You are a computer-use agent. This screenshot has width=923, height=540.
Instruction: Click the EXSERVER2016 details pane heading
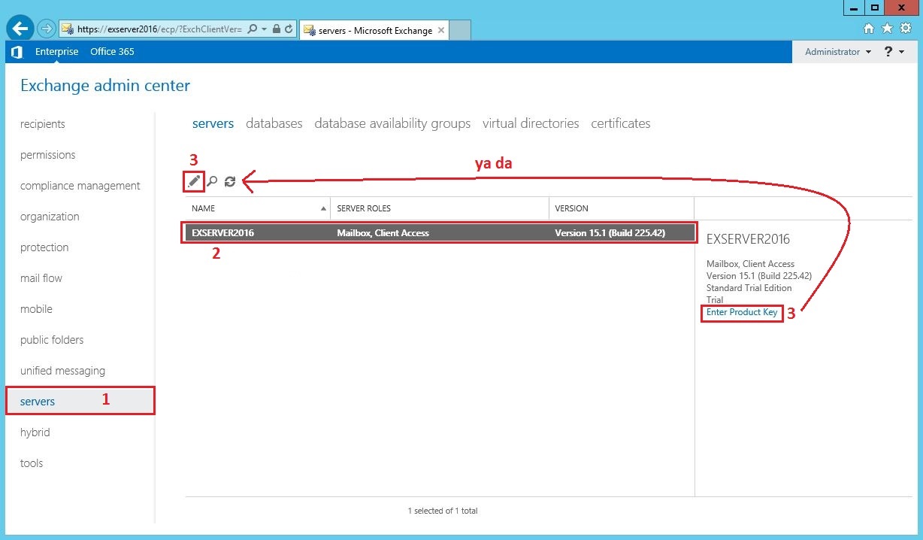[x=748, y=239]
